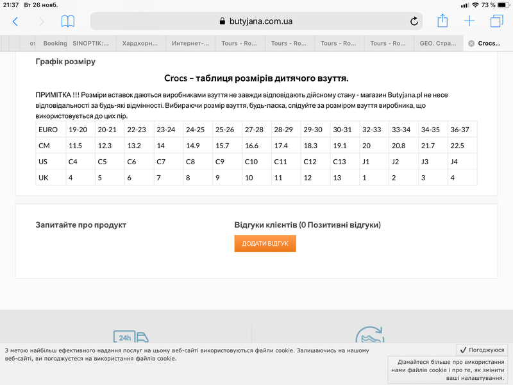Click the ДОДАТИ ВІДГУК button

coord(265,244)
